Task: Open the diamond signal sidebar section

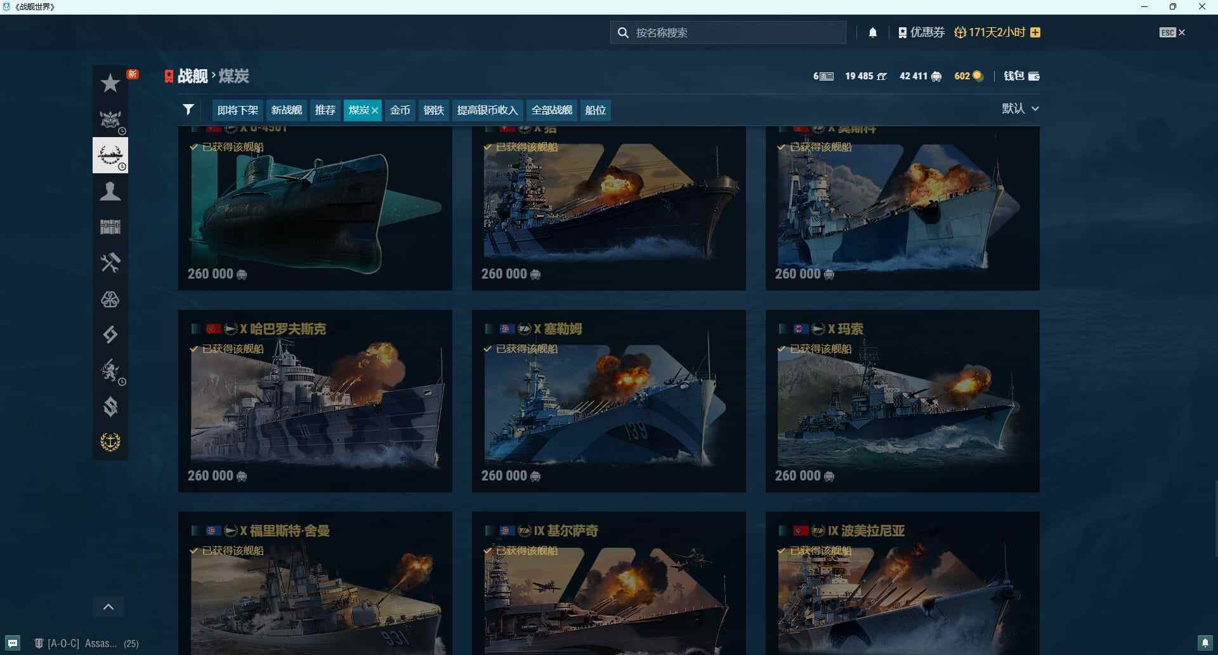Action: [x=110, y=334]
